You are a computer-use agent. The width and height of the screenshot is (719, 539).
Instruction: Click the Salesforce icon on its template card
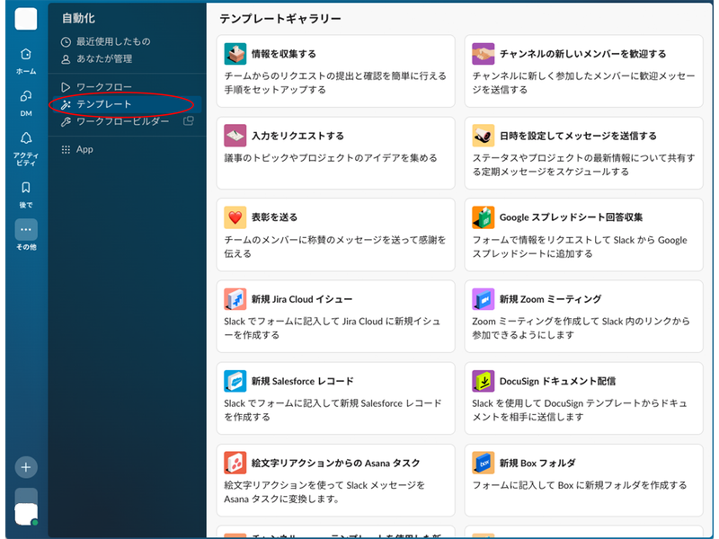tap(234, 381)
